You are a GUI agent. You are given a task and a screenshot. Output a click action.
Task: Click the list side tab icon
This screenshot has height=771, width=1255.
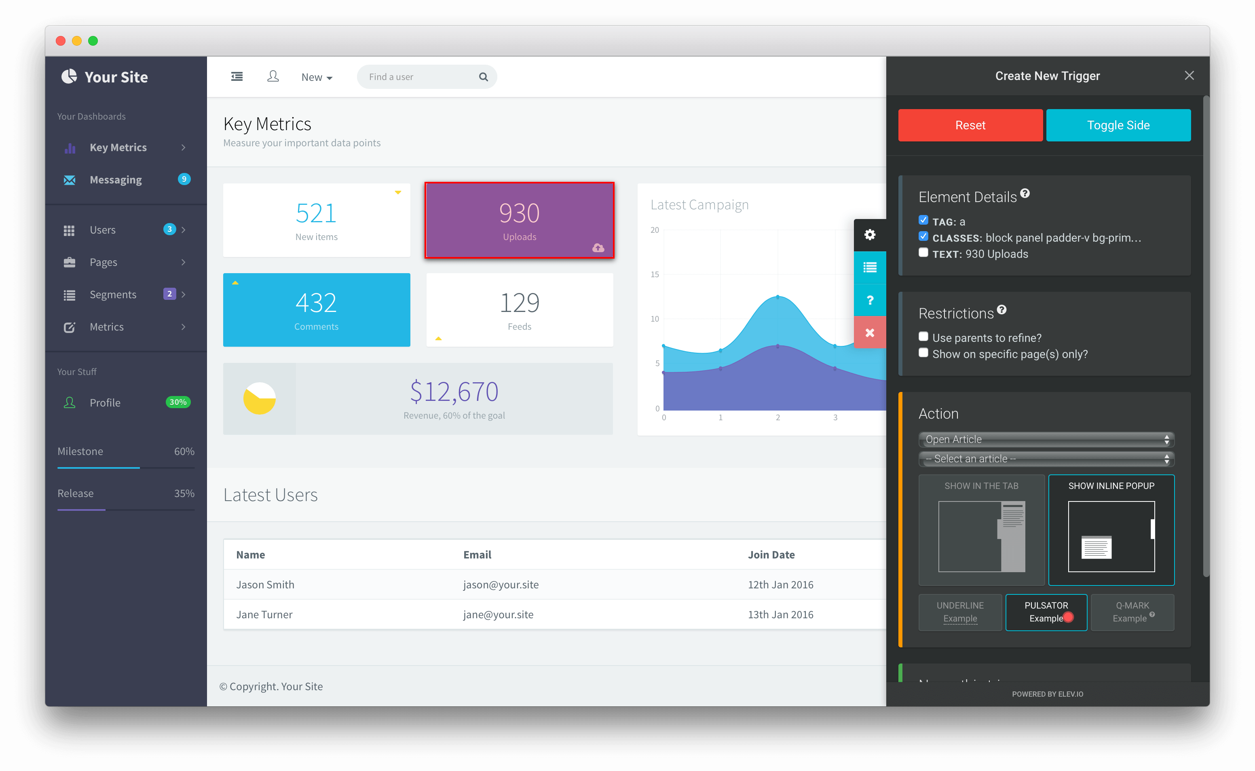(870, 267)
